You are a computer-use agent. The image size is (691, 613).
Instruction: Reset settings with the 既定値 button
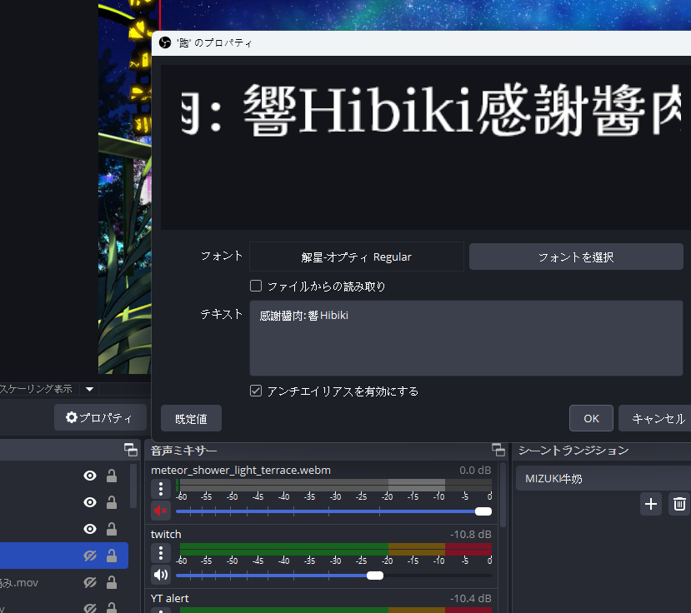[191, 418]
